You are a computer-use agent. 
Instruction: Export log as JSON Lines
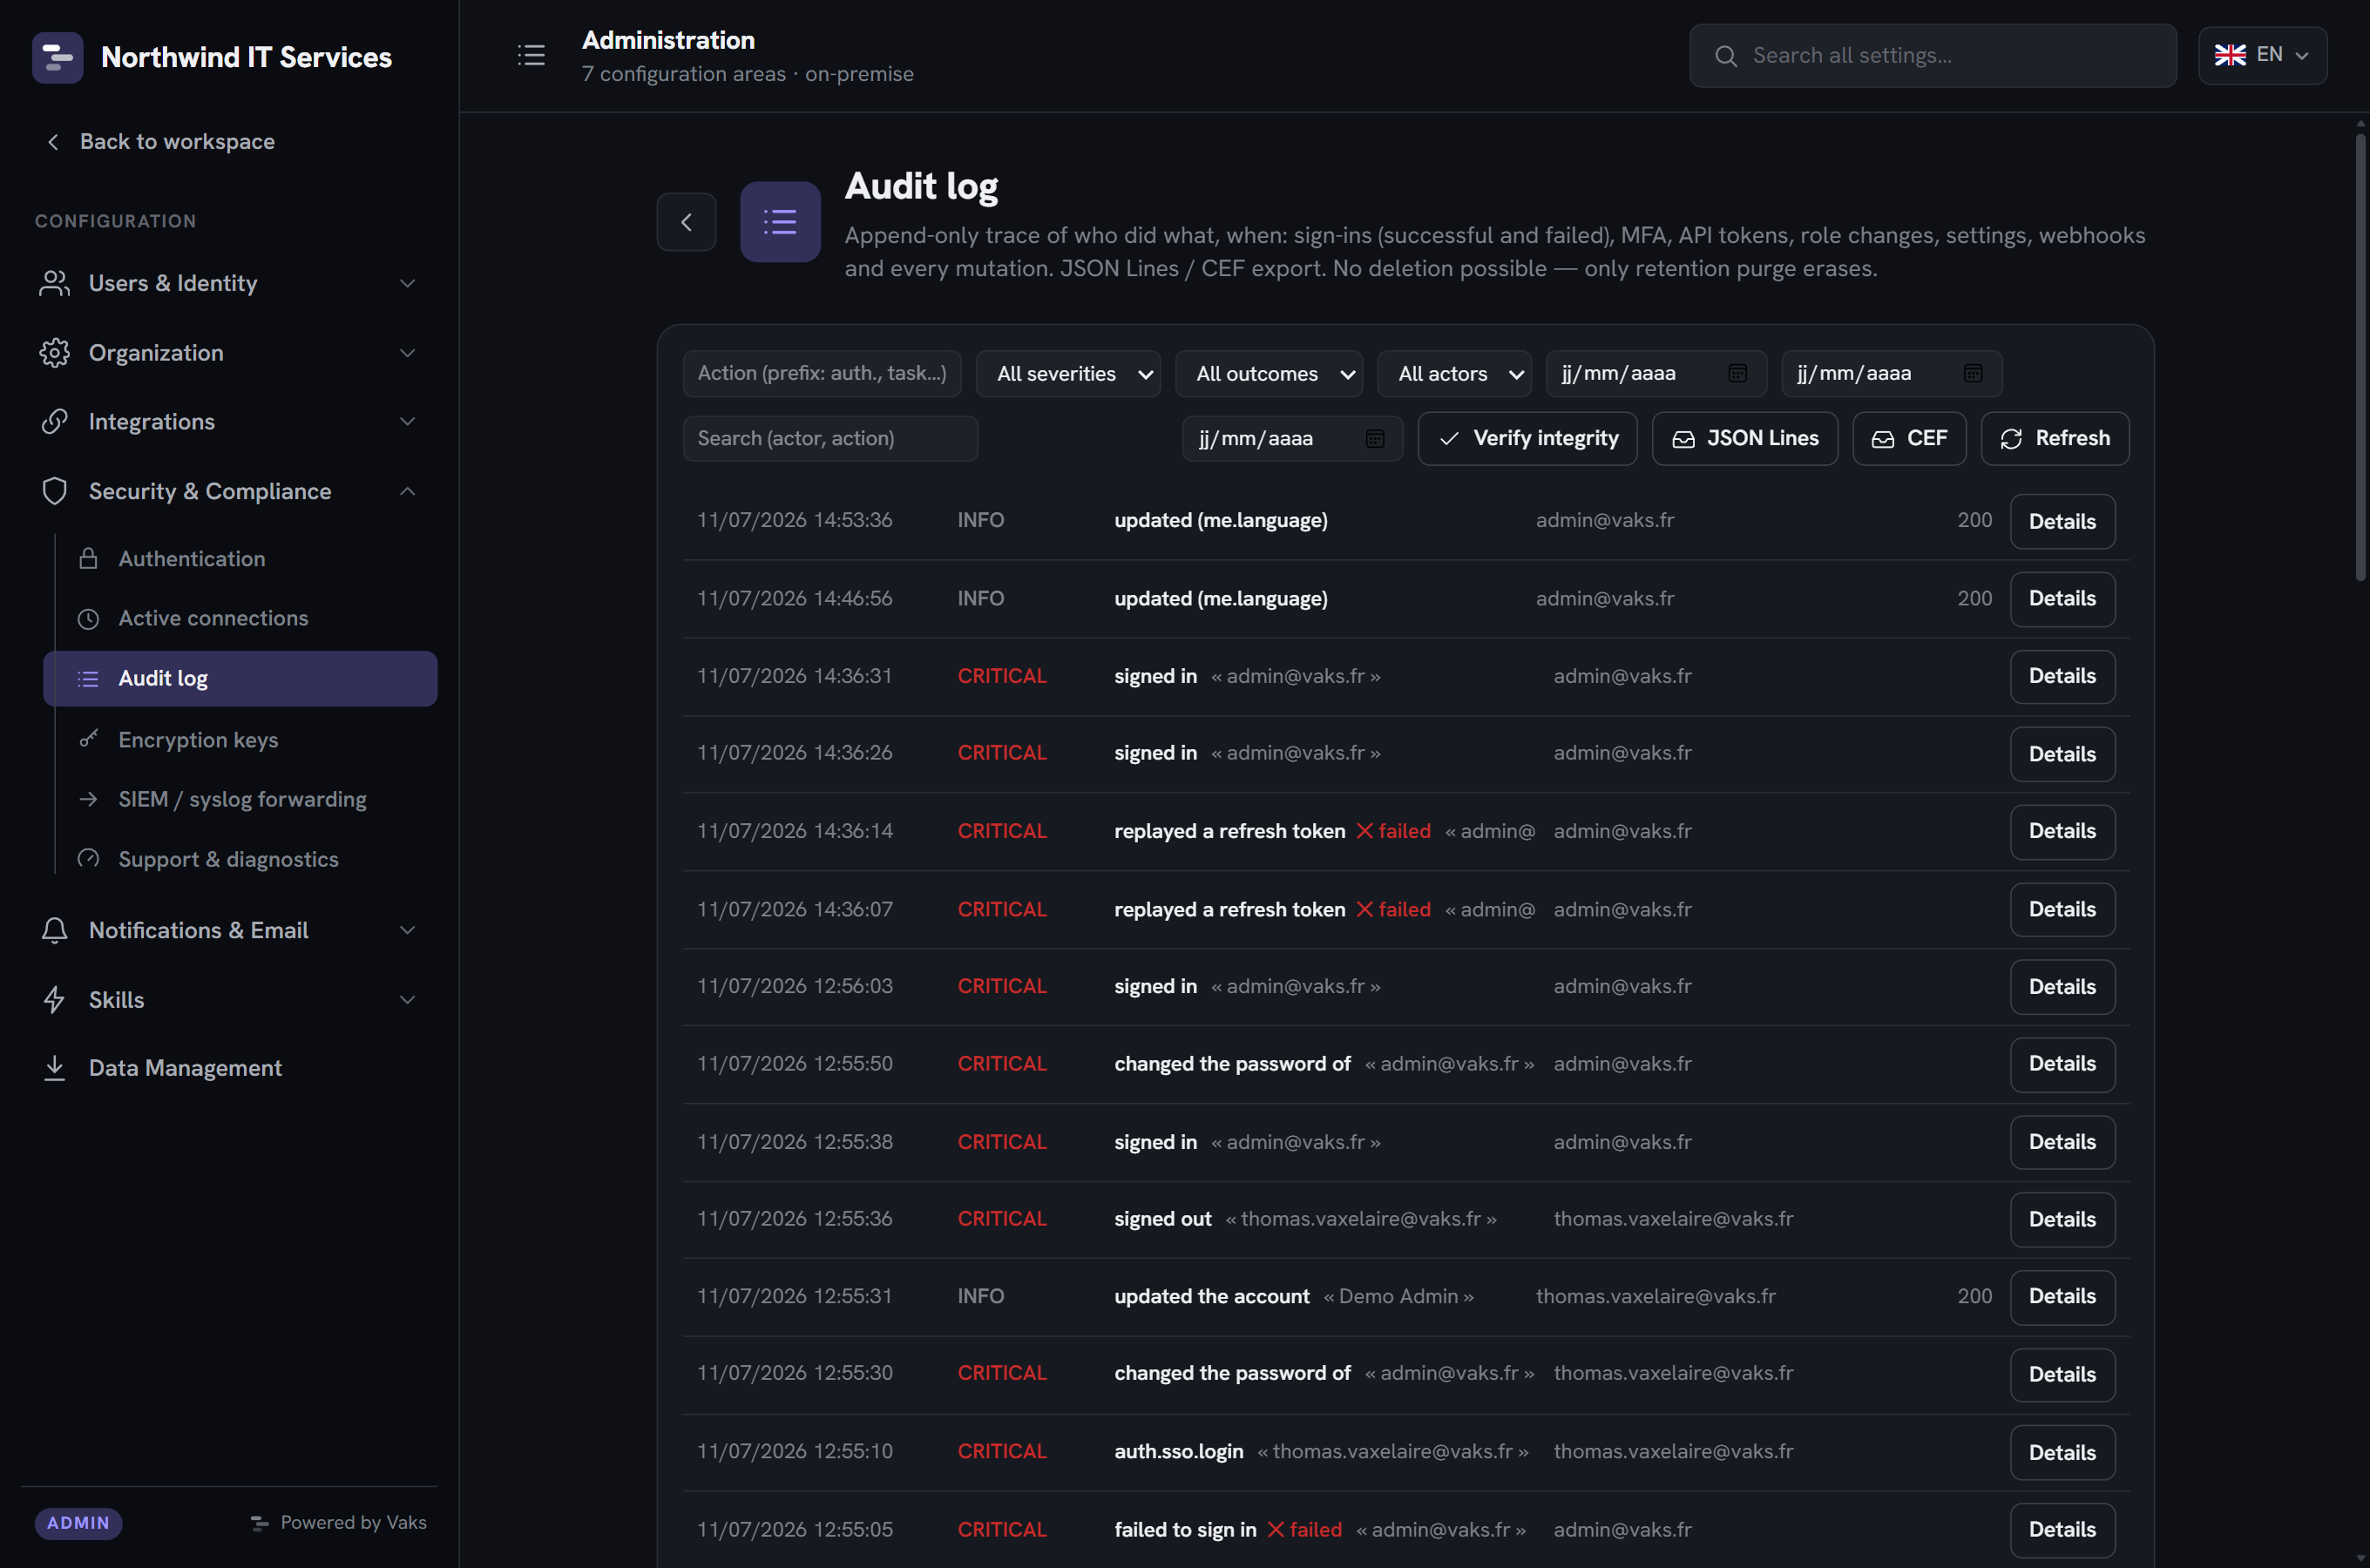coord(1744,439)
